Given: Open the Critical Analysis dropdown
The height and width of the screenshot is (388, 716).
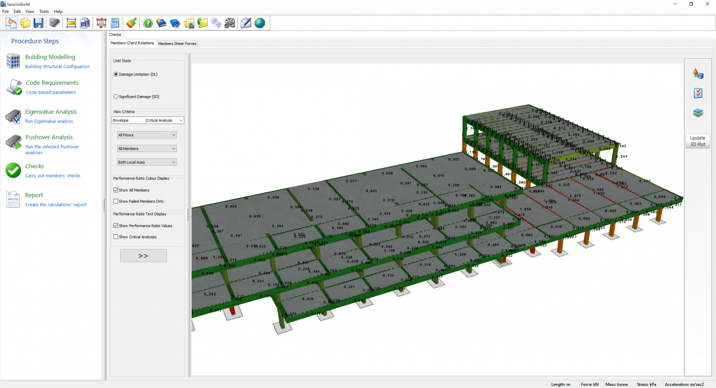Looking at the screenshot, I should point(165,120).
